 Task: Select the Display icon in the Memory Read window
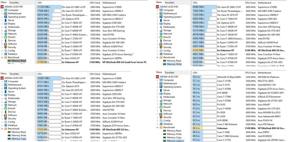click(x=5, y=24)
